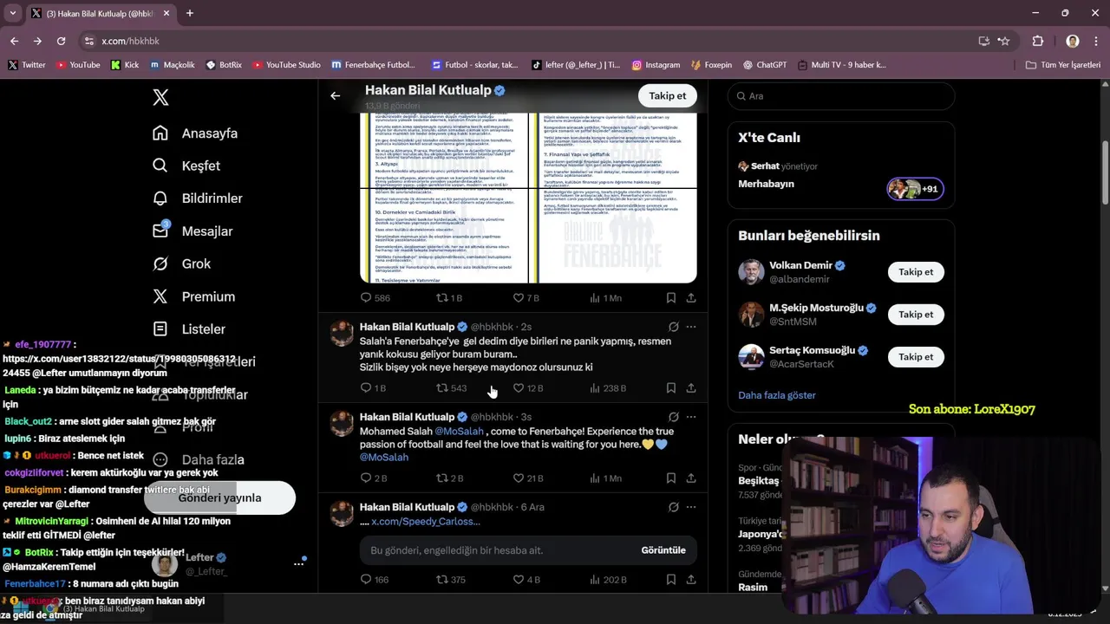Open Kick bookmark
This screenshot has height=624, width=1110.
125,65
